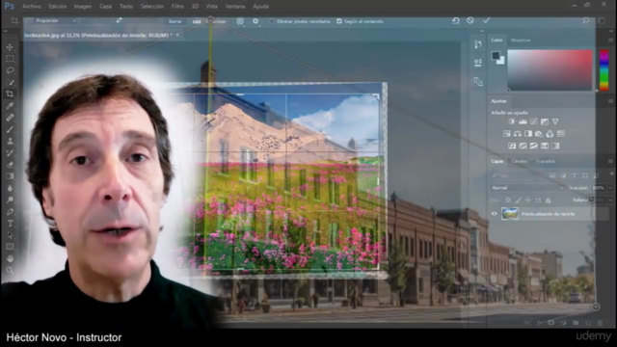Open the Imagen menu

(83, 7)
